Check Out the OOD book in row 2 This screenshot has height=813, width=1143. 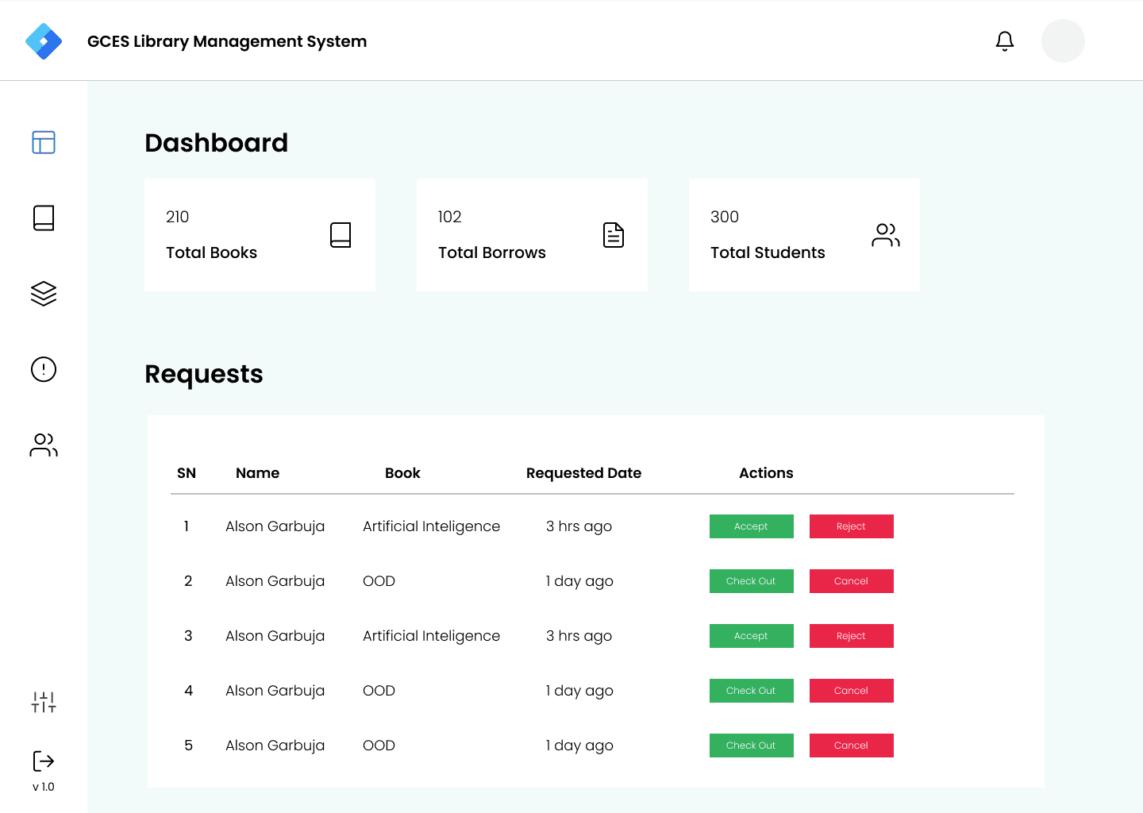coord(751,580)
